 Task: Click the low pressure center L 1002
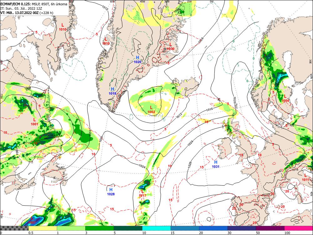click(151, 110)
